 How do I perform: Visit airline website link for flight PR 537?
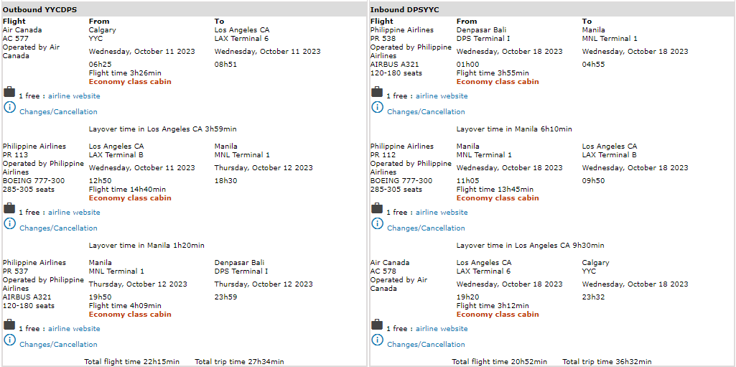click(74, 329)
